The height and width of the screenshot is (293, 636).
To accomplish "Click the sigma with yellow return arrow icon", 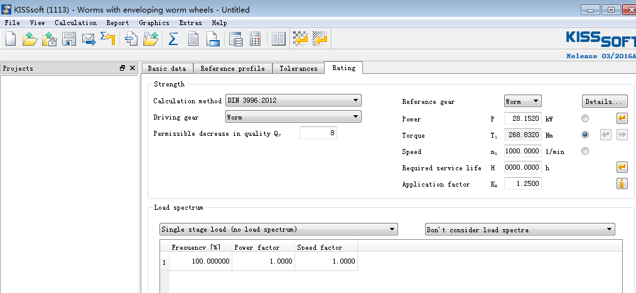I will (x=108, y=39).
